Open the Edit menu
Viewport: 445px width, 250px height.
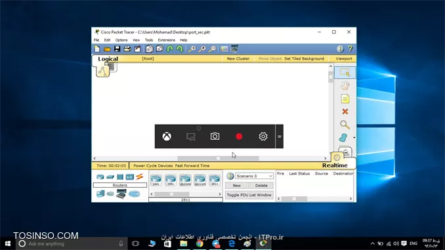click(x=107, y=40)
